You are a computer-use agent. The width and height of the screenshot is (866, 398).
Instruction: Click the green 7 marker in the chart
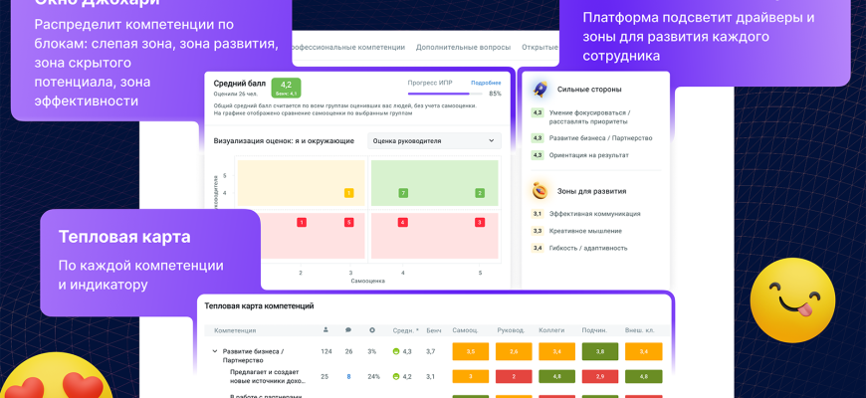(403, 193)
